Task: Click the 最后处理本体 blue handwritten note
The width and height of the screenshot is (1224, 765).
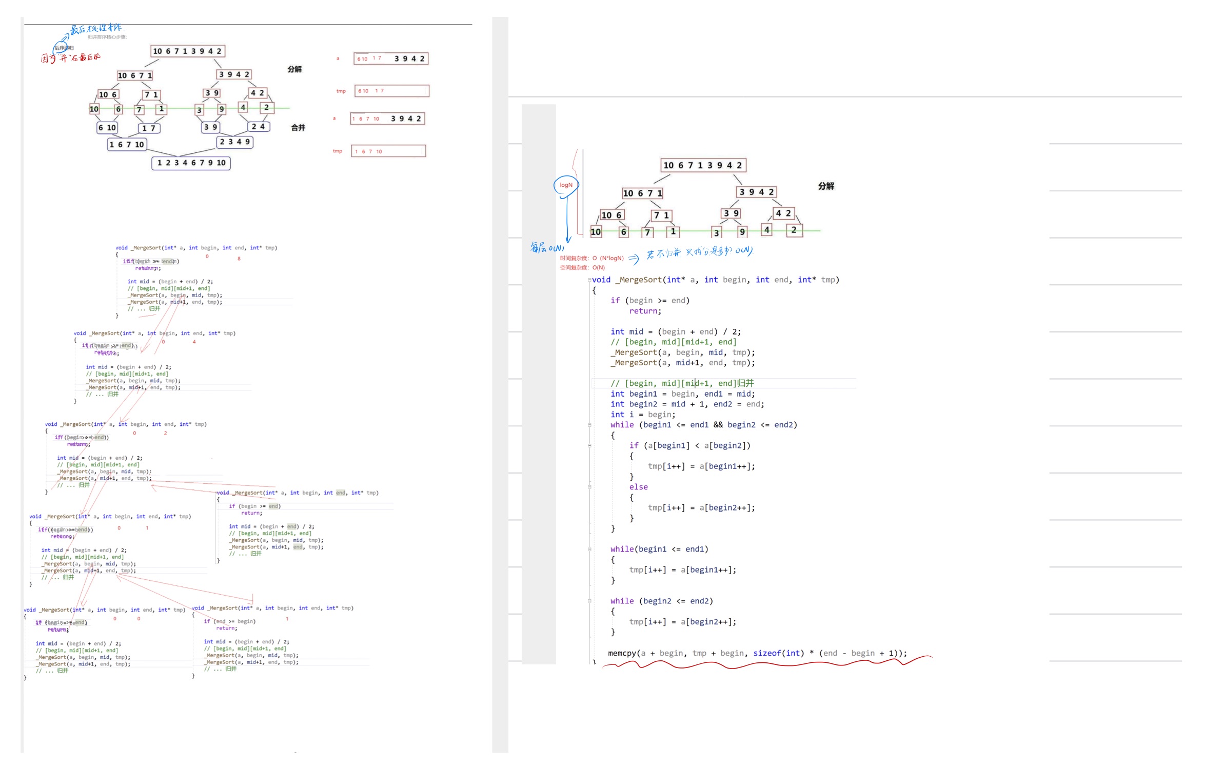Action: pyautogui.click(x=96, y=29)
